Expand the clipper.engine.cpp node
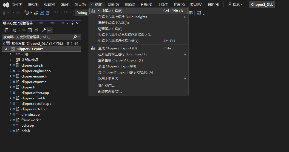289x152 pixels. pyautogui.click(x=10, y=71)
